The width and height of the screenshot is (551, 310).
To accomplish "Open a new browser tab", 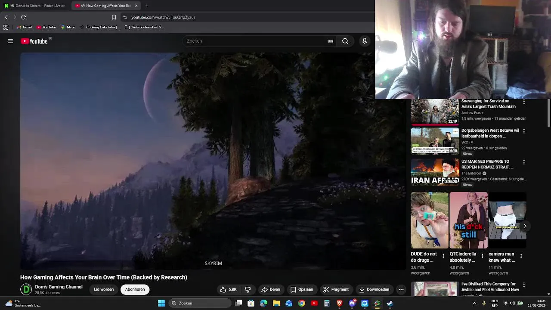I will (147, 6).
